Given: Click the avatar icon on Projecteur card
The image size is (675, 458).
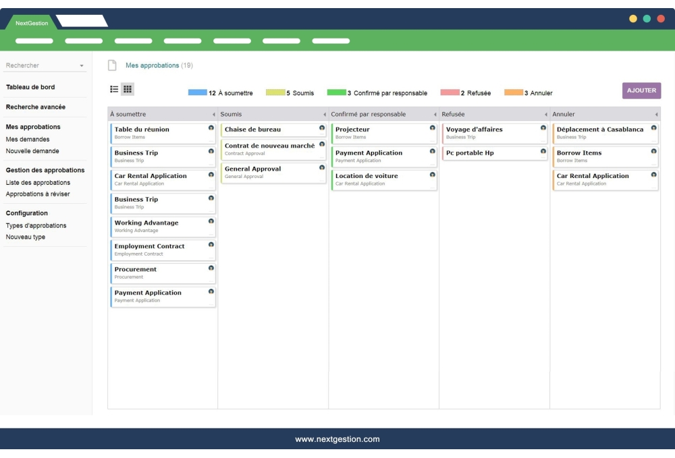Looking at the screenshot, I should point(433,127).
